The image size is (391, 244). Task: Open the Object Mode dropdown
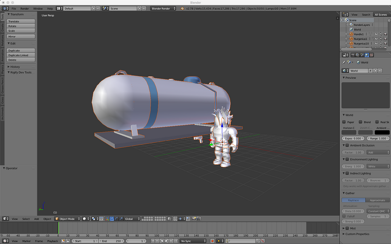[x=67, y=218]
